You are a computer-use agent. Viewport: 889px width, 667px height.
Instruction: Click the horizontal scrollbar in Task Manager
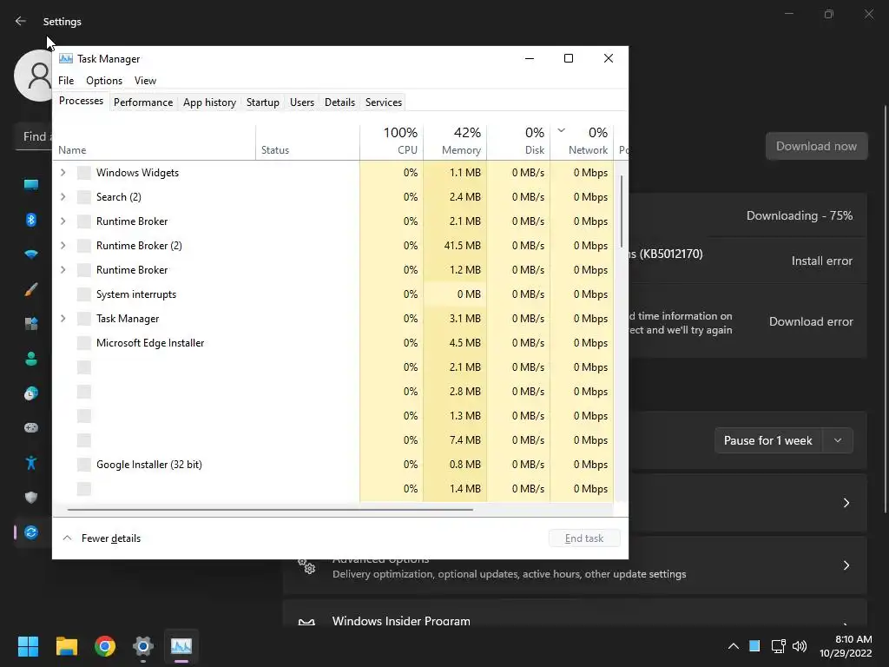tap(270, 509)
